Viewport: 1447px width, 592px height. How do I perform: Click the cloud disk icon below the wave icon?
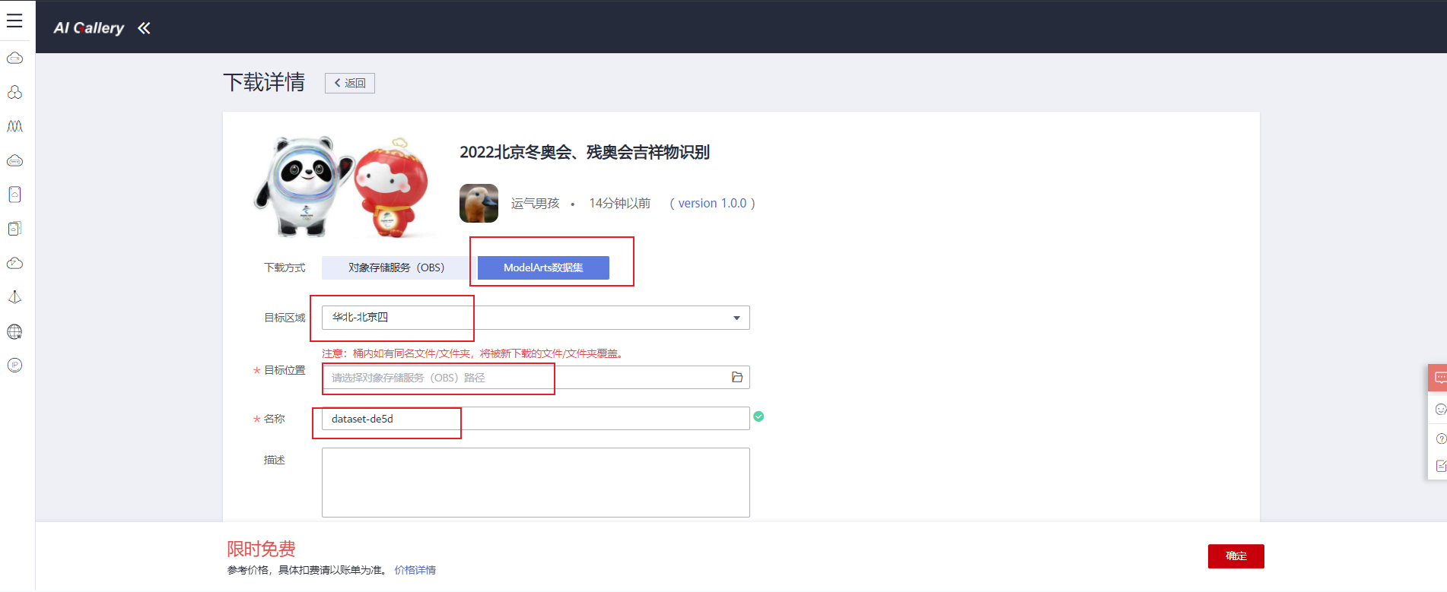[14, 160]
